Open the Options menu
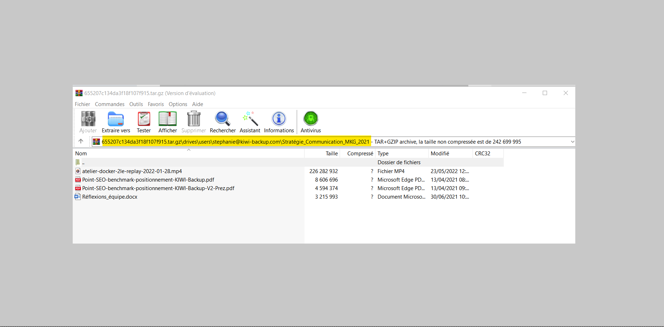This screenshot has height=327, width=664. click(x=178, y=104)
